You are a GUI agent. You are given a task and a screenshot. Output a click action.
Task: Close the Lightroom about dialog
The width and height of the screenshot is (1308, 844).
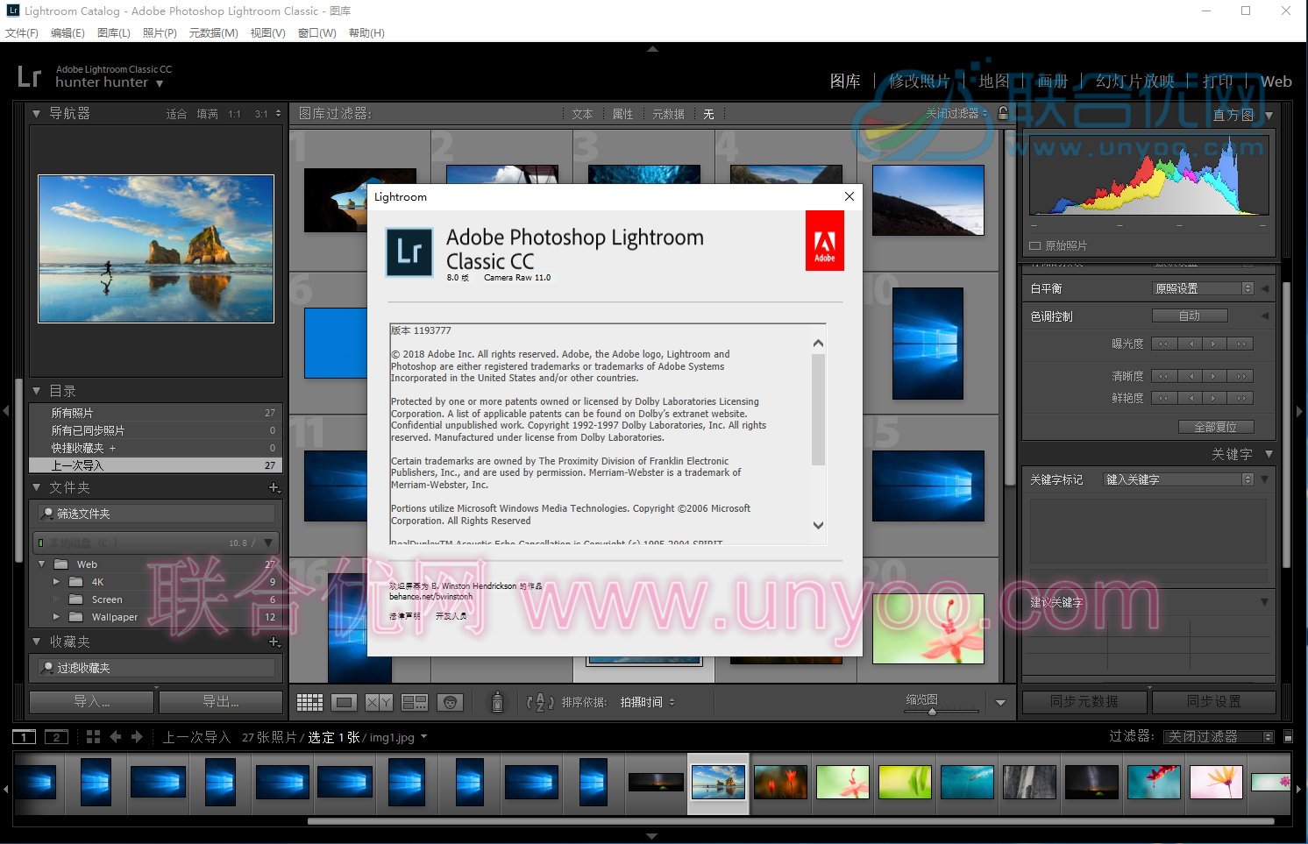[849, 196]
